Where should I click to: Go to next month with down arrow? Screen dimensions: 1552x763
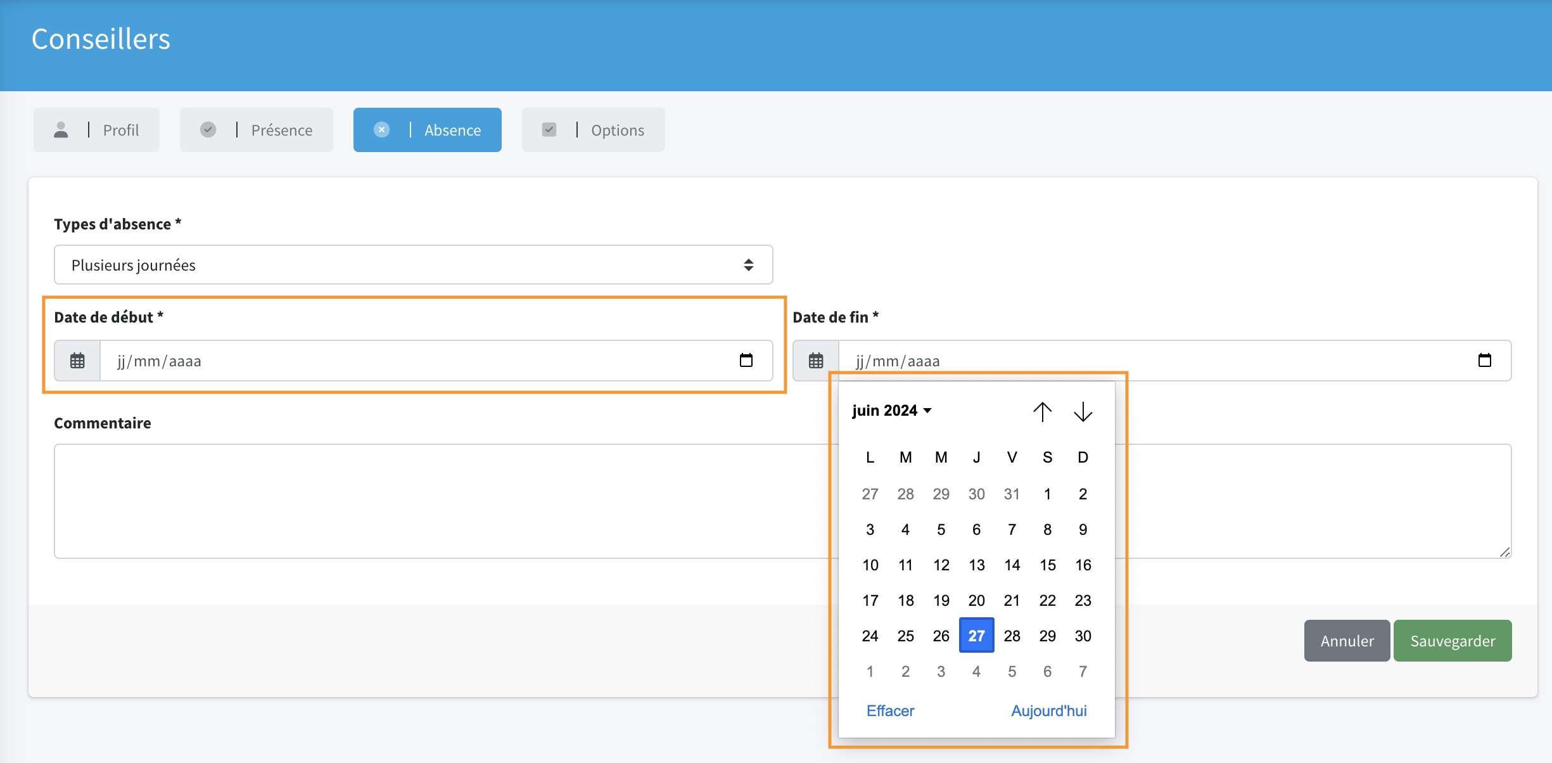(x=1083, y=411)
